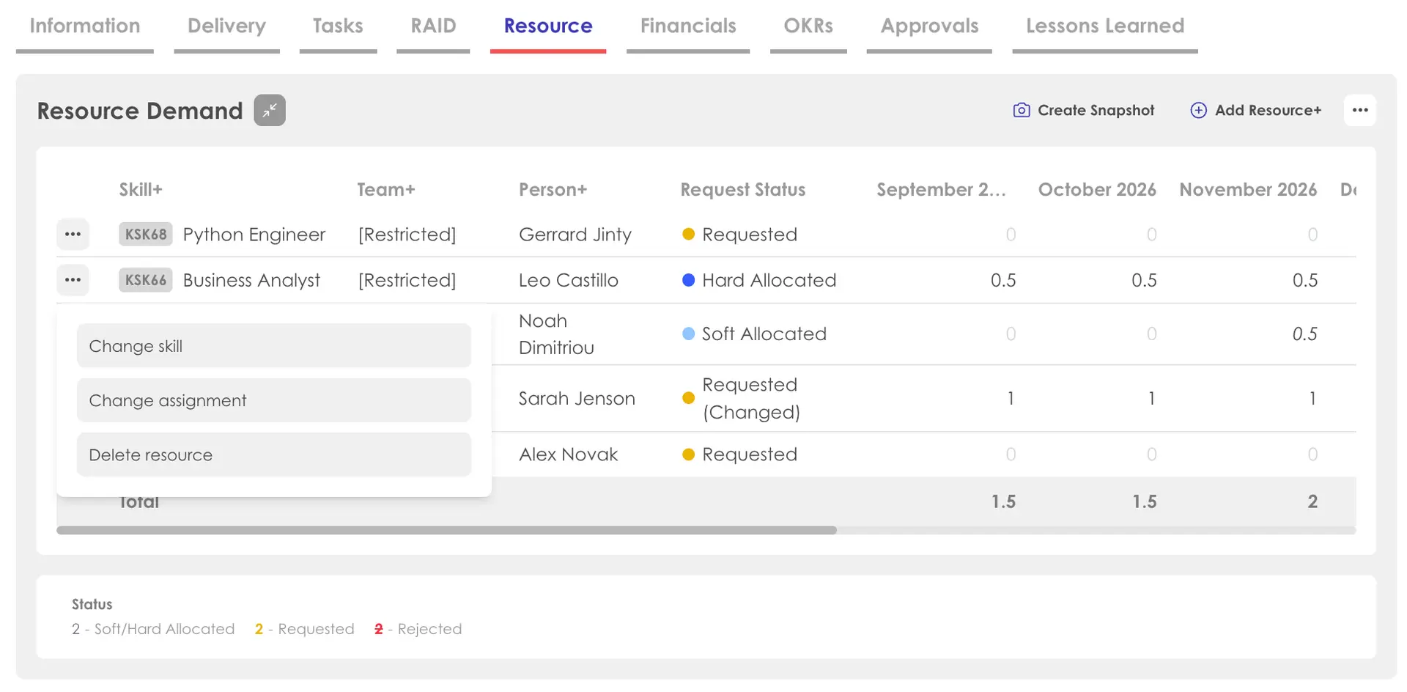Screen dimensions: 1407x692
Task: Click the KSK66 skill badge
Action: coord(146,280)
